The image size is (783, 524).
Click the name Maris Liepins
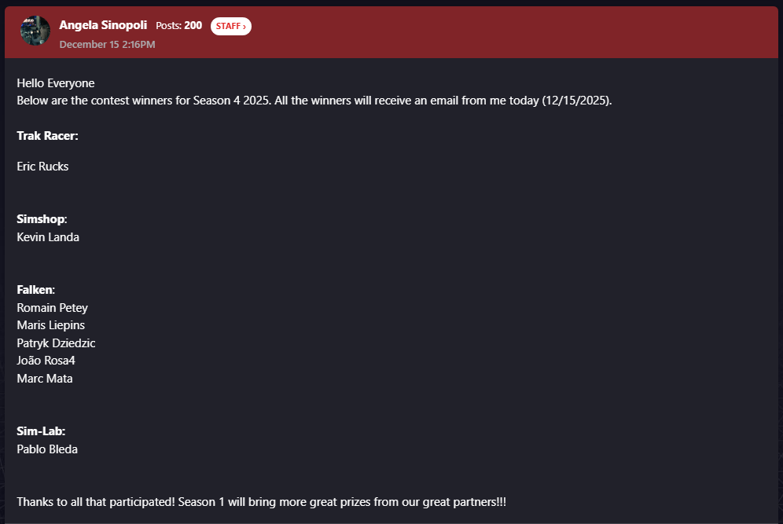pos(50,325)
